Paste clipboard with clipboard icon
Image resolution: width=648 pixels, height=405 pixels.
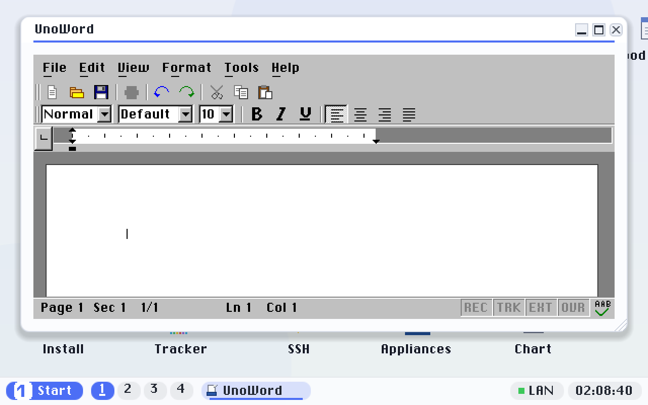pos(265,93)
